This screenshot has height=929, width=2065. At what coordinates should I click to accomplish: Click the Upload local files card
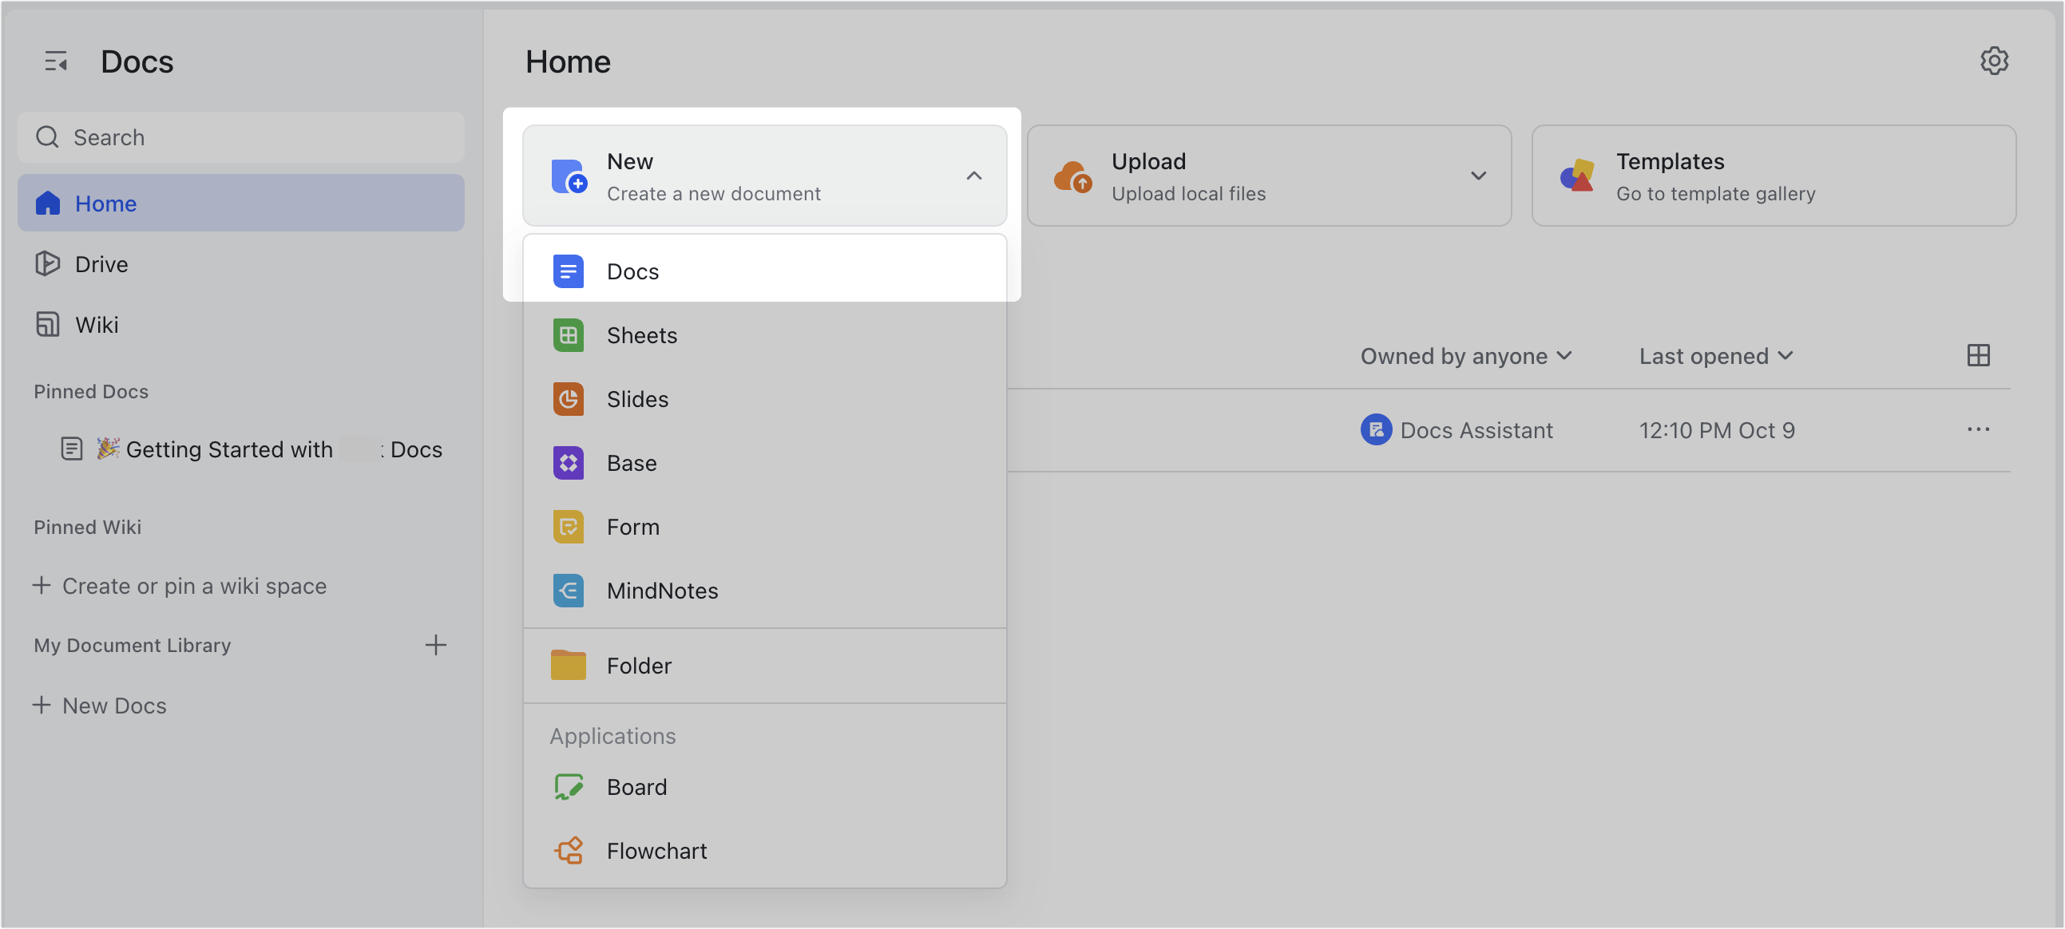(x=1269, y=176)
